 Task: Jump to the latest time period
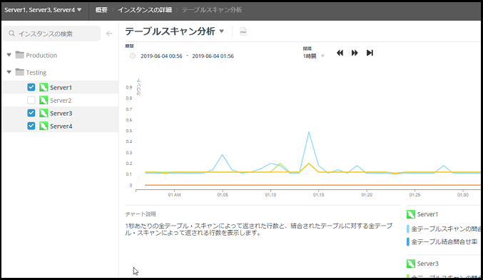(x=370, y=53)
